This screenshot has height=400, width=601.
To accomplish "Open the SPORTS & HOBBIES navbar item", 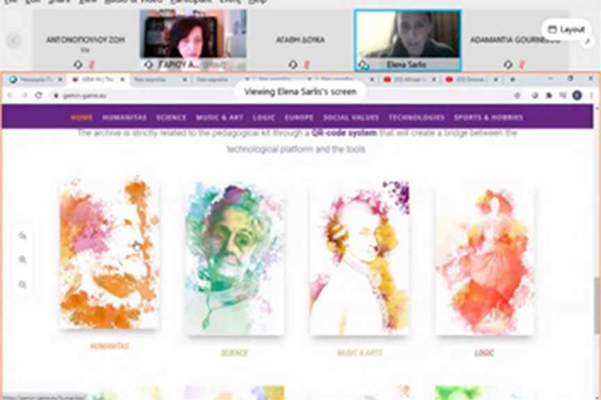I will pos(488,117).
